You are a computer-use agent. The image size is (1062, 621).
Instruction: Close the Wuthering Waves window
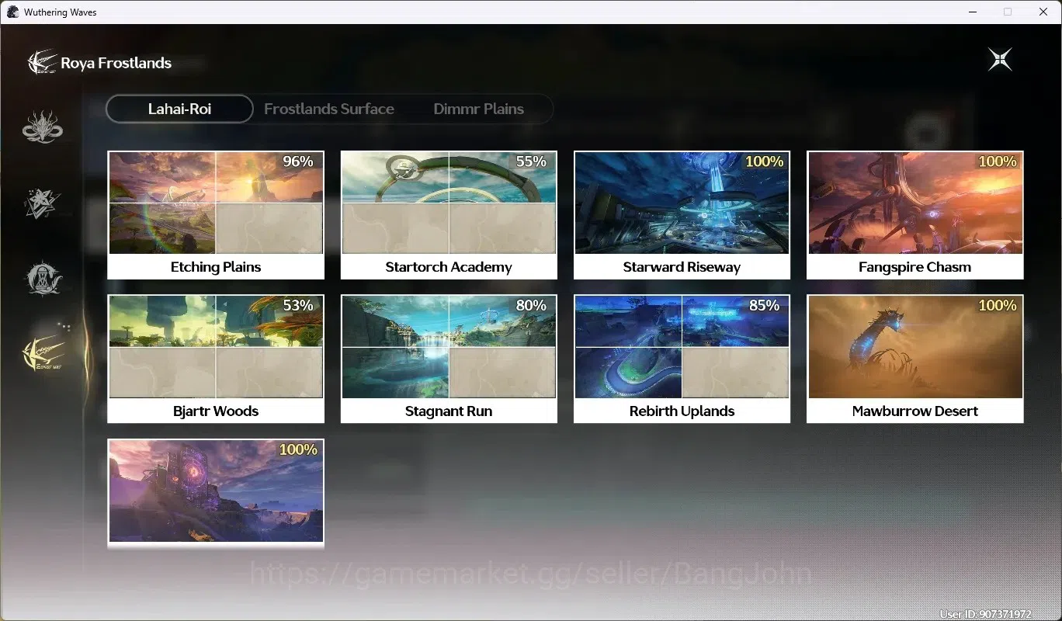pyautogui.click(x=1043, y=12)
